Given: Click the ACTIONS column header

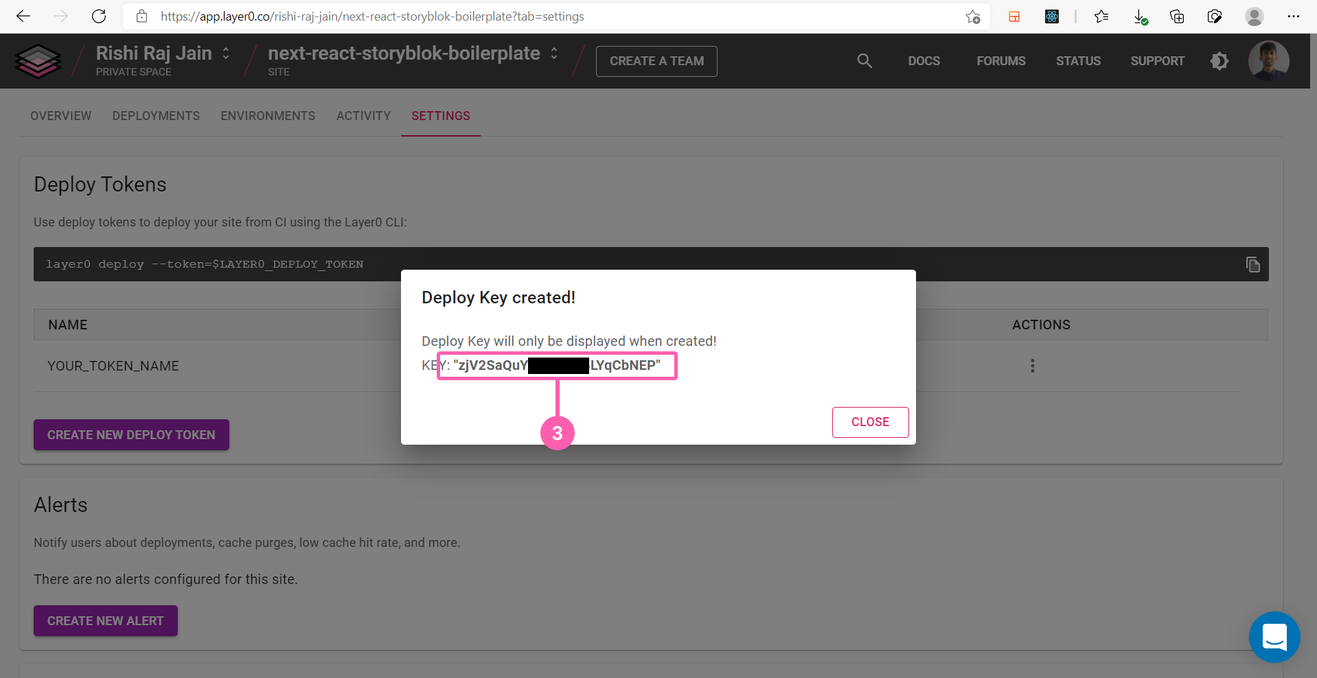Looking at the screenshot, I should (x=1041, y=325).
